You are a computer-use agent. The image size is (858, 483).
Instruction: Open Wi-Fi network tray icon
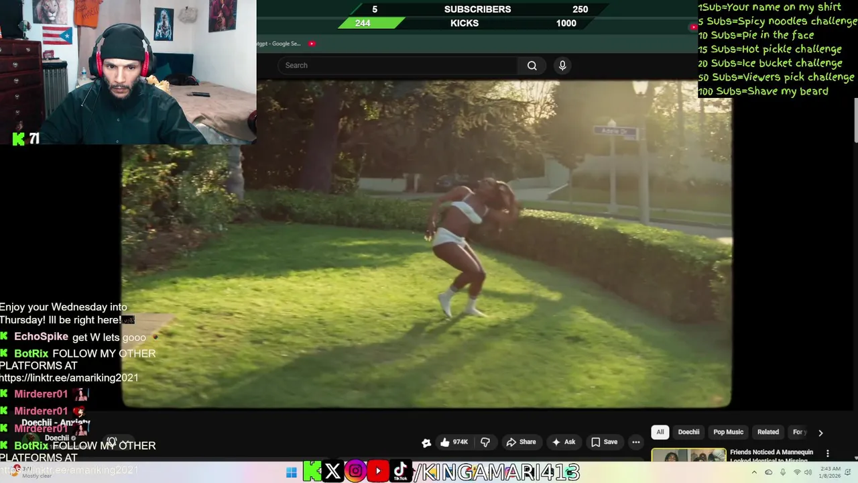(797, 472)
